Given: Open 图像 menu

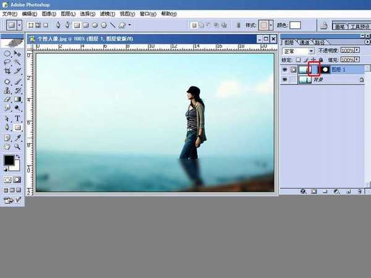Looking at the screenshot, I should click(49, 14).
